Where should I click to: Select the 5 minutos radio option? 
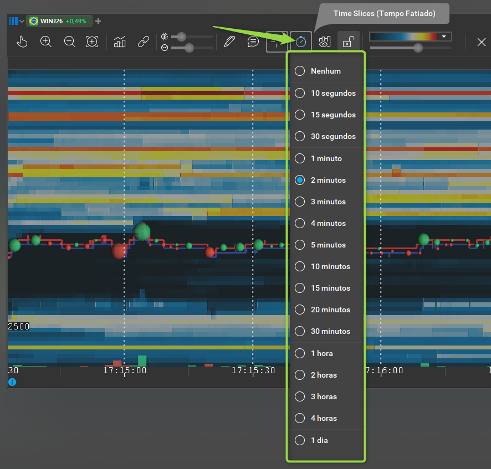(326, 245)
